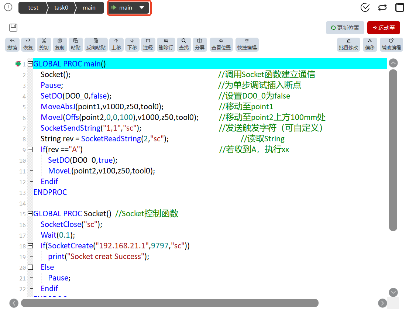
Task: Click the loop mode icon
Action: pos(382,7)
